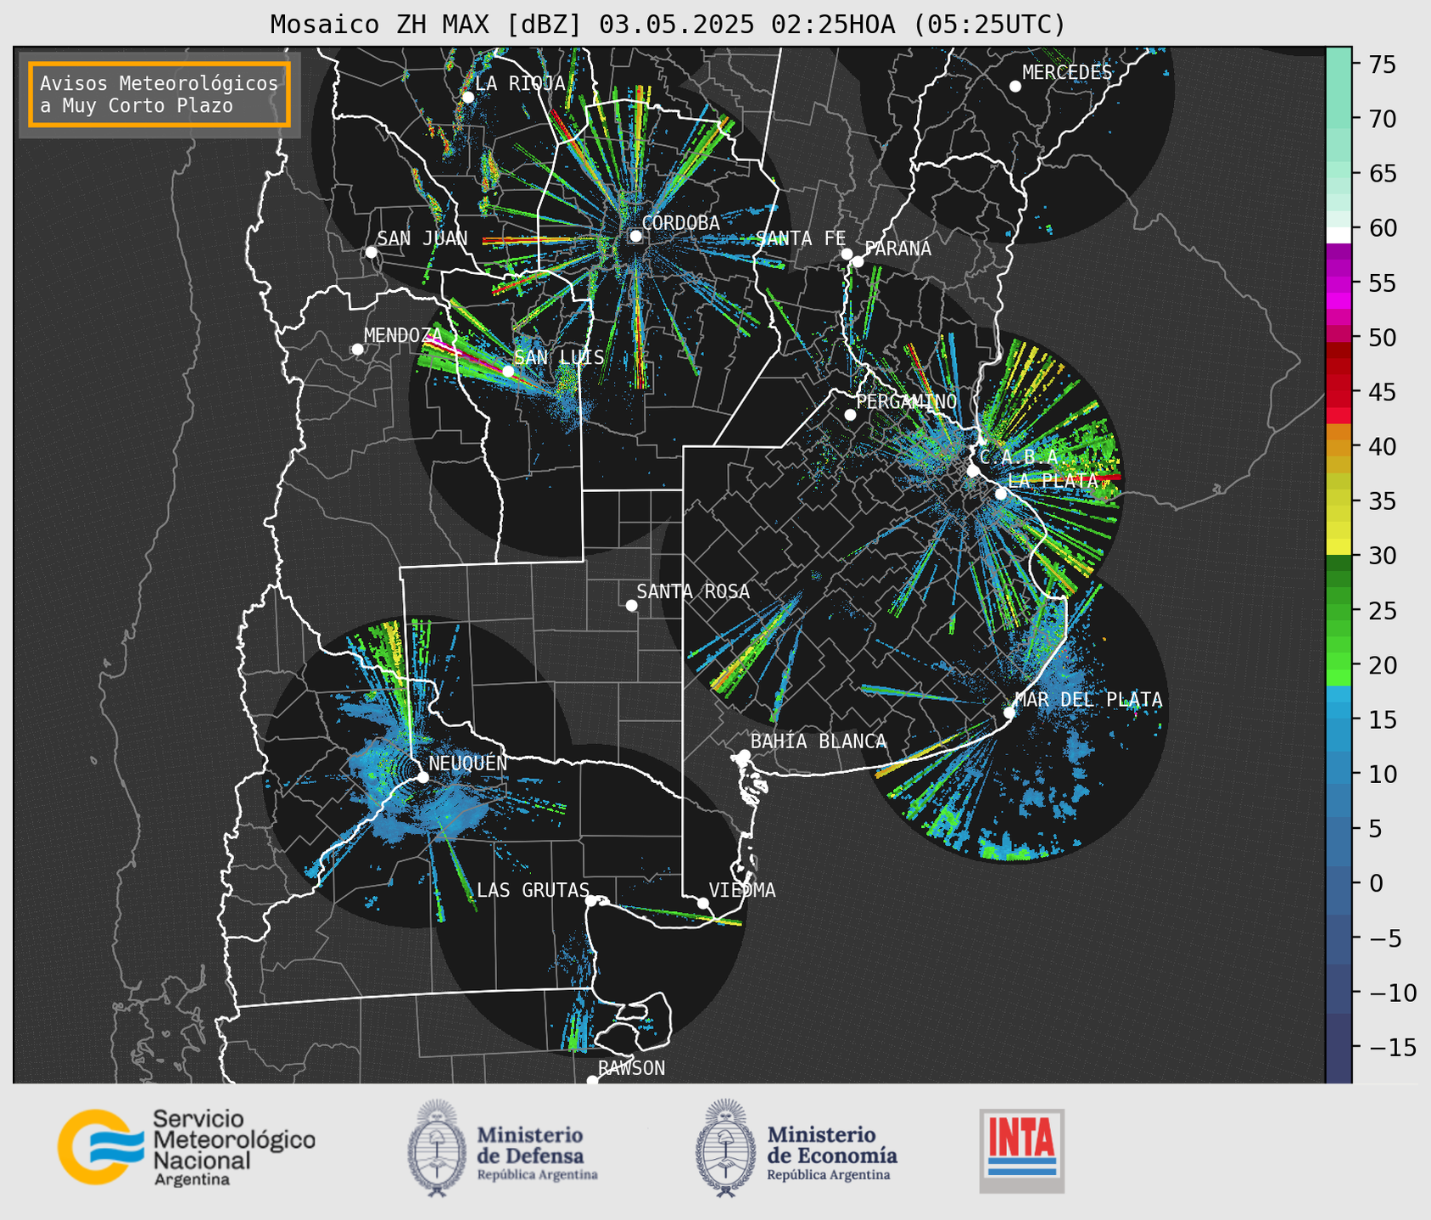This screenshot has width=1431, height=1220.
Task: Click the BAHÍA BLANCA marker dot
Action: pyautogui.click(x=744, y=755)
